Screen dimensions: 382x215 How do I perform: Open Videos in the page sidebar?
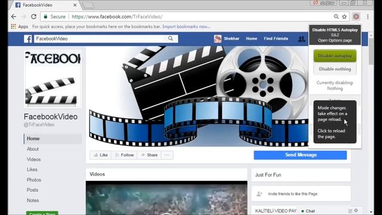click(x=33, y=159)
